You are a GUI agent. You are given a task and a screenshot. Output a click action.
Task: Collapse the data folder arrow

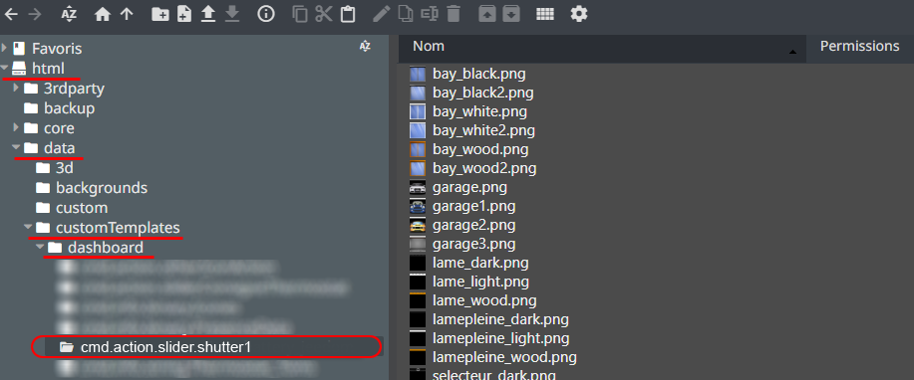pos(16,148)
